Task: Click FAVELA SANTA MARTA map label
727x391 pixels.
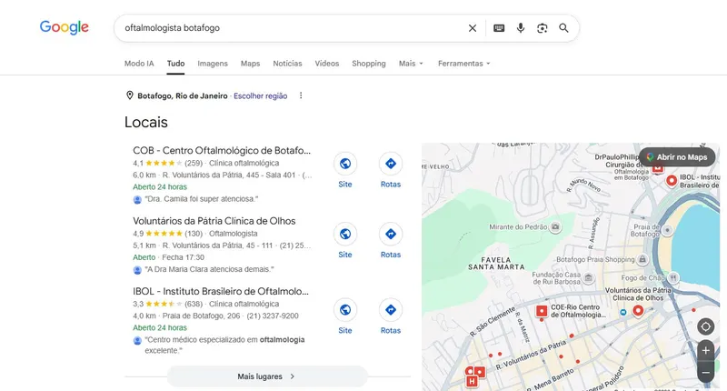Action: click(496, 264)
